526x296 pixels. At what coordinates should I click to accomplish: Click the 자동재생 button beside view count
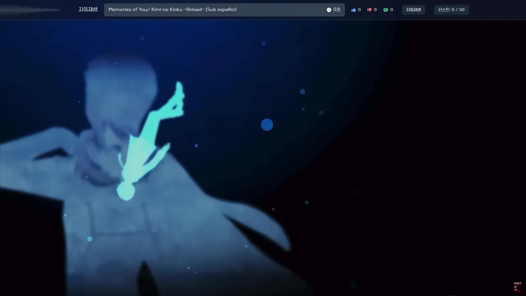pyautogui.click(x=413, y=10)
